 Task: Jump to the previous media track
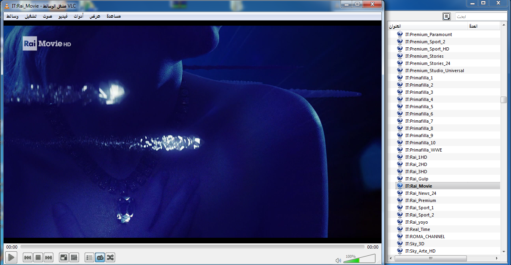click(x=28, y=257)
